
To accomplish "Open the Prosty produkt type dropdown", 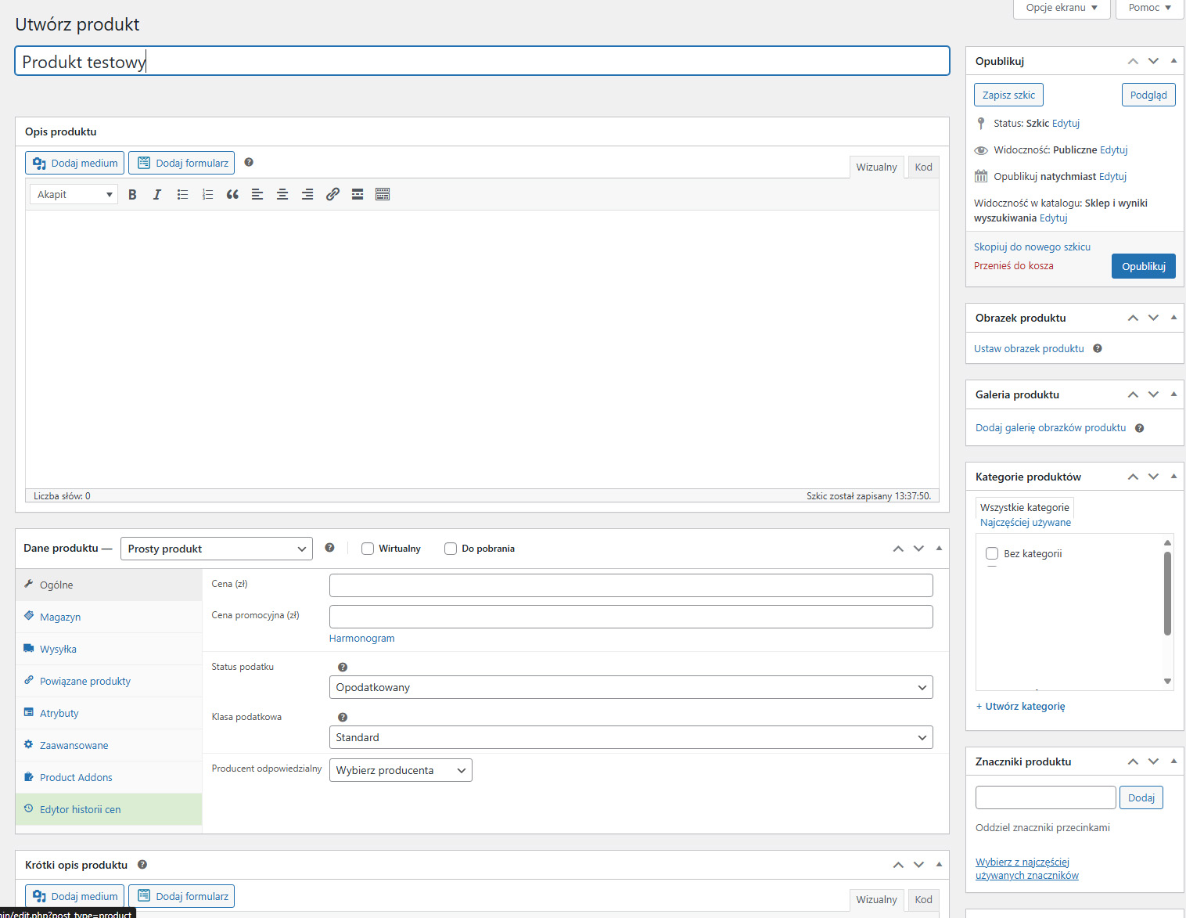I will (217, 549).
